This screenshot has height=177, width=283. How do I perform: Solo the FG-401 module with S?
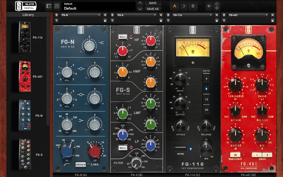click(224, 20)
